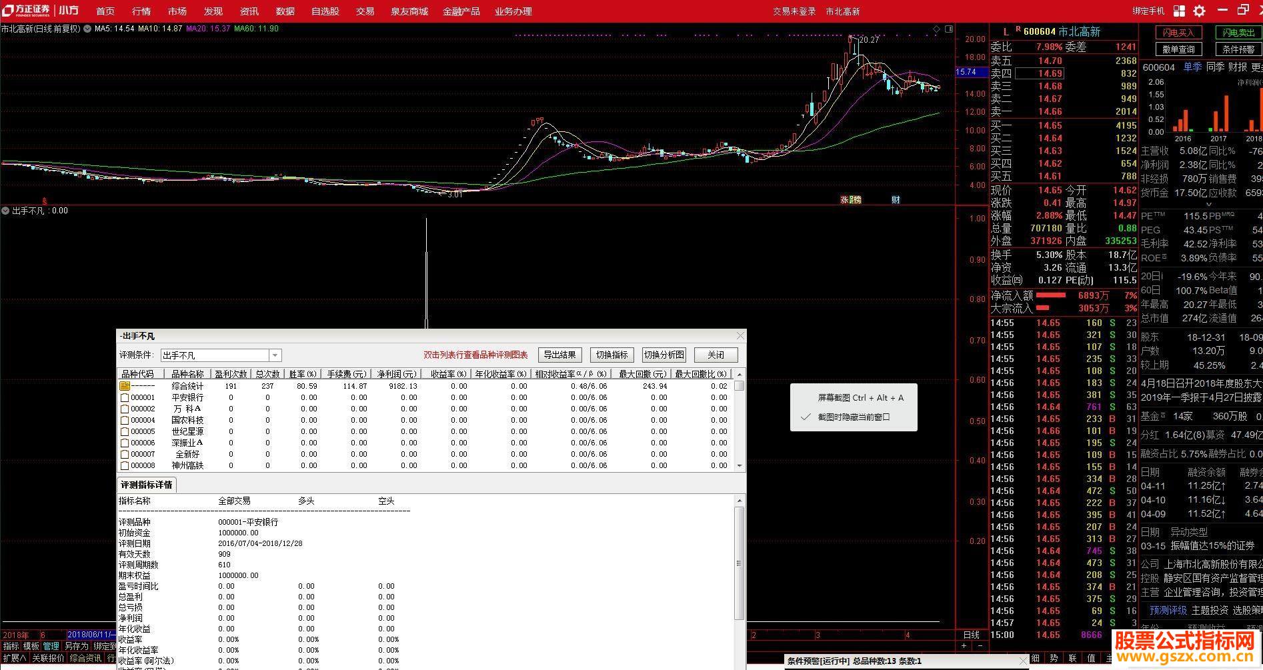Image resolution: width=1263 pixels, height=670 pixels.
Task: Click the folder icon of 综合统计 row
Action: point(125,386)
